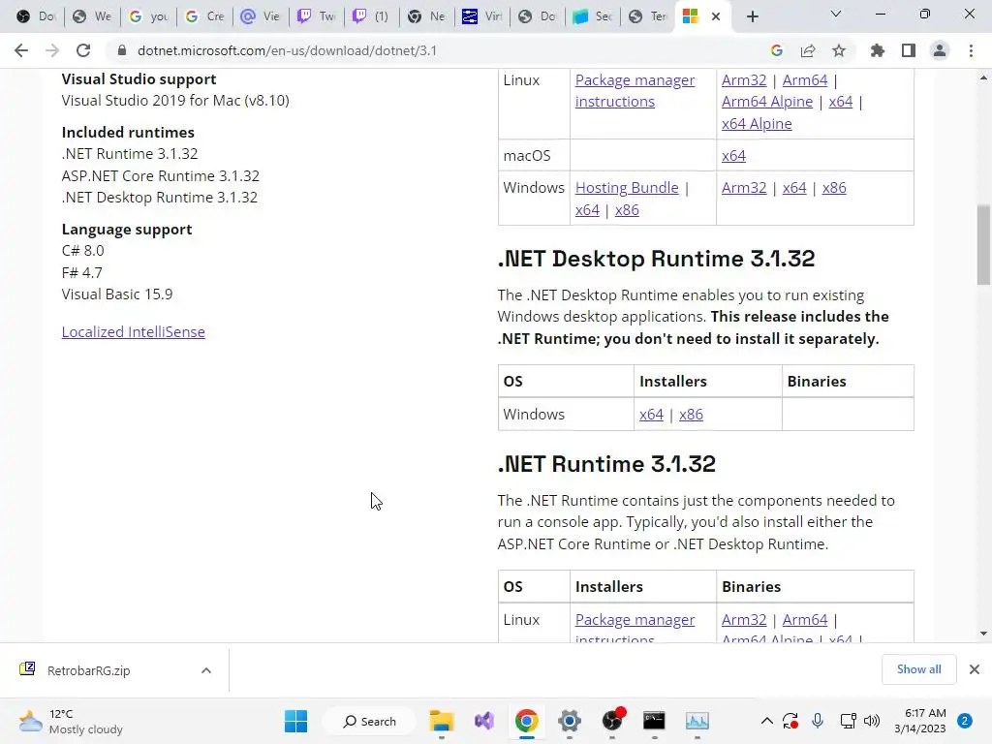The image size is (992, 744).
Task: Open Settings gear on taskbar
Action: click(569, 721)
